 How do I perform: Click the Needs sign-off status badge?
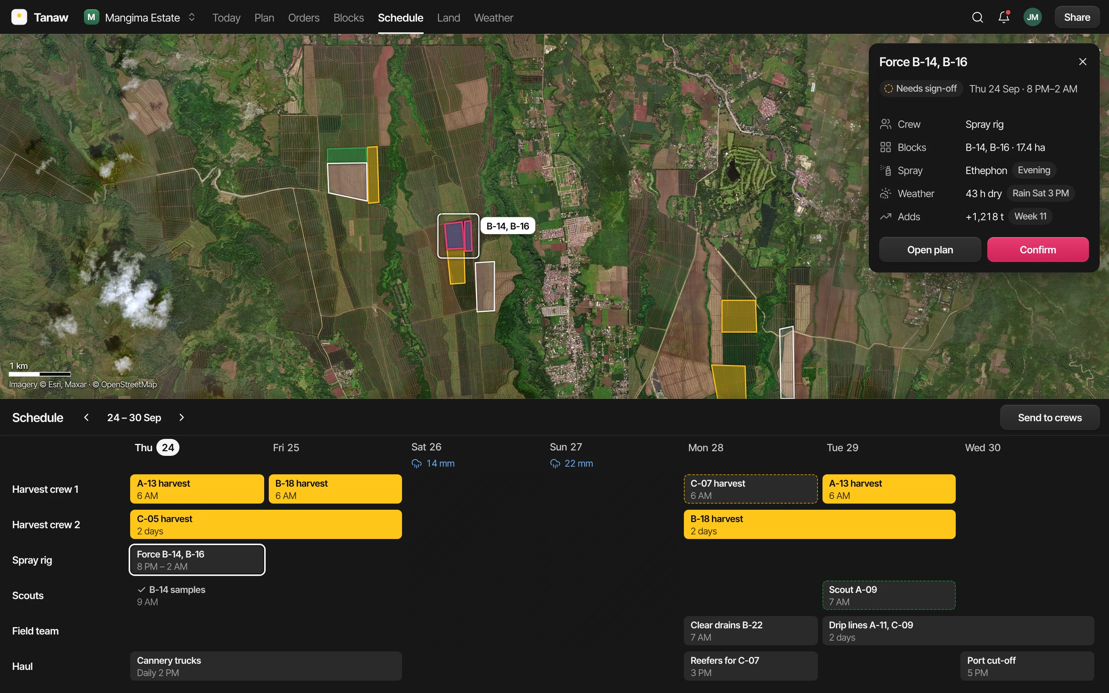920,89
